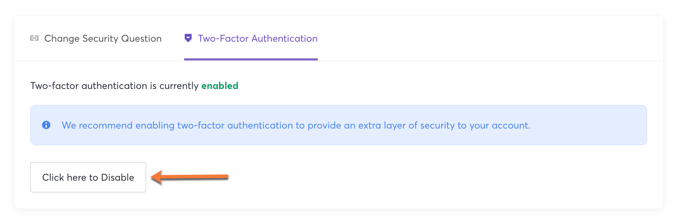Select the Two-Factor Authentication tab

point(257,39)
